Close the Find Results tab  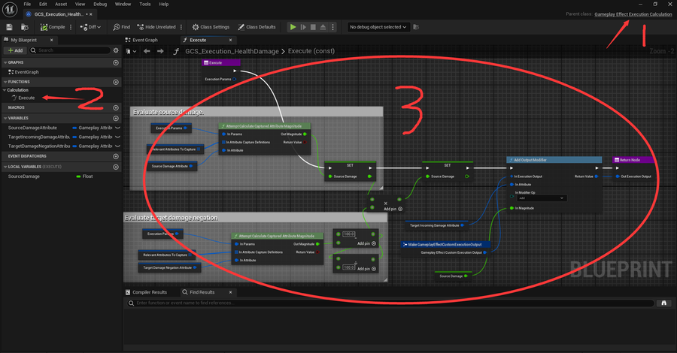(x=231, y=292)
